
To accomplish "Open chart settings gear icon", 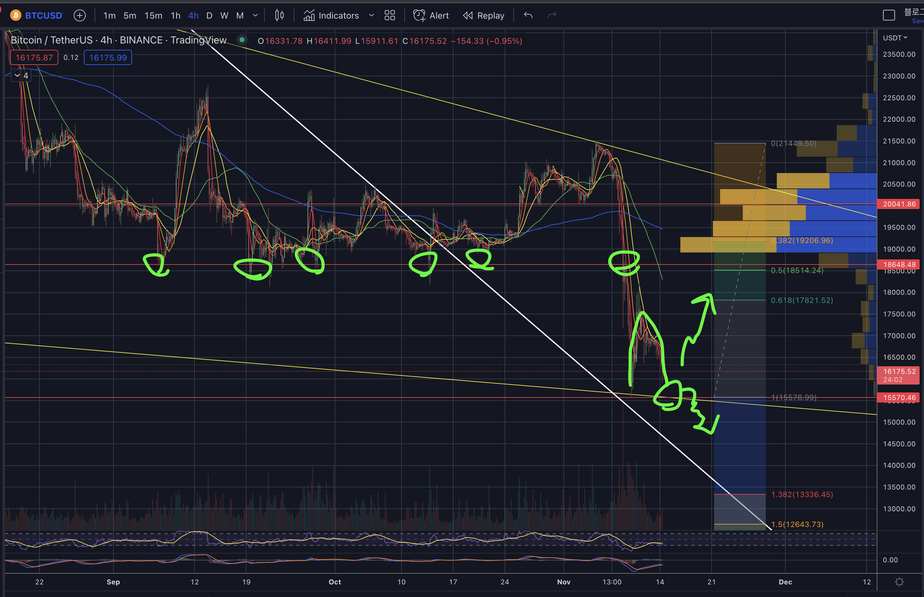I will click(x=899, y=582).
